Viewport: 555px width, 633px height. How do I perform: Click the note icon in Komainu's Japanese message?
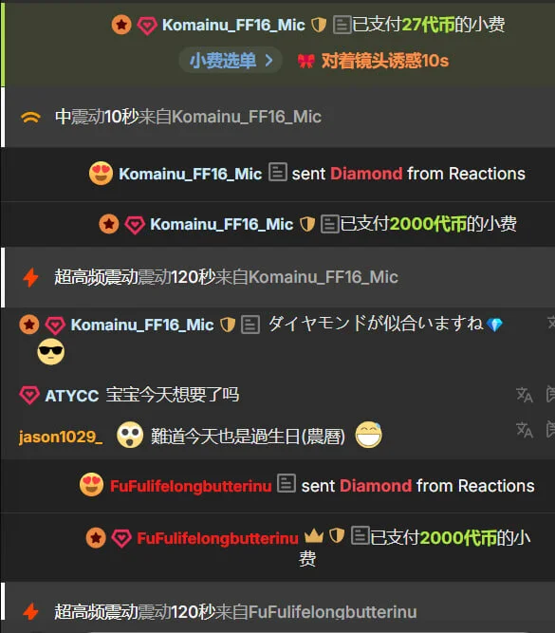tap(250, 325)
